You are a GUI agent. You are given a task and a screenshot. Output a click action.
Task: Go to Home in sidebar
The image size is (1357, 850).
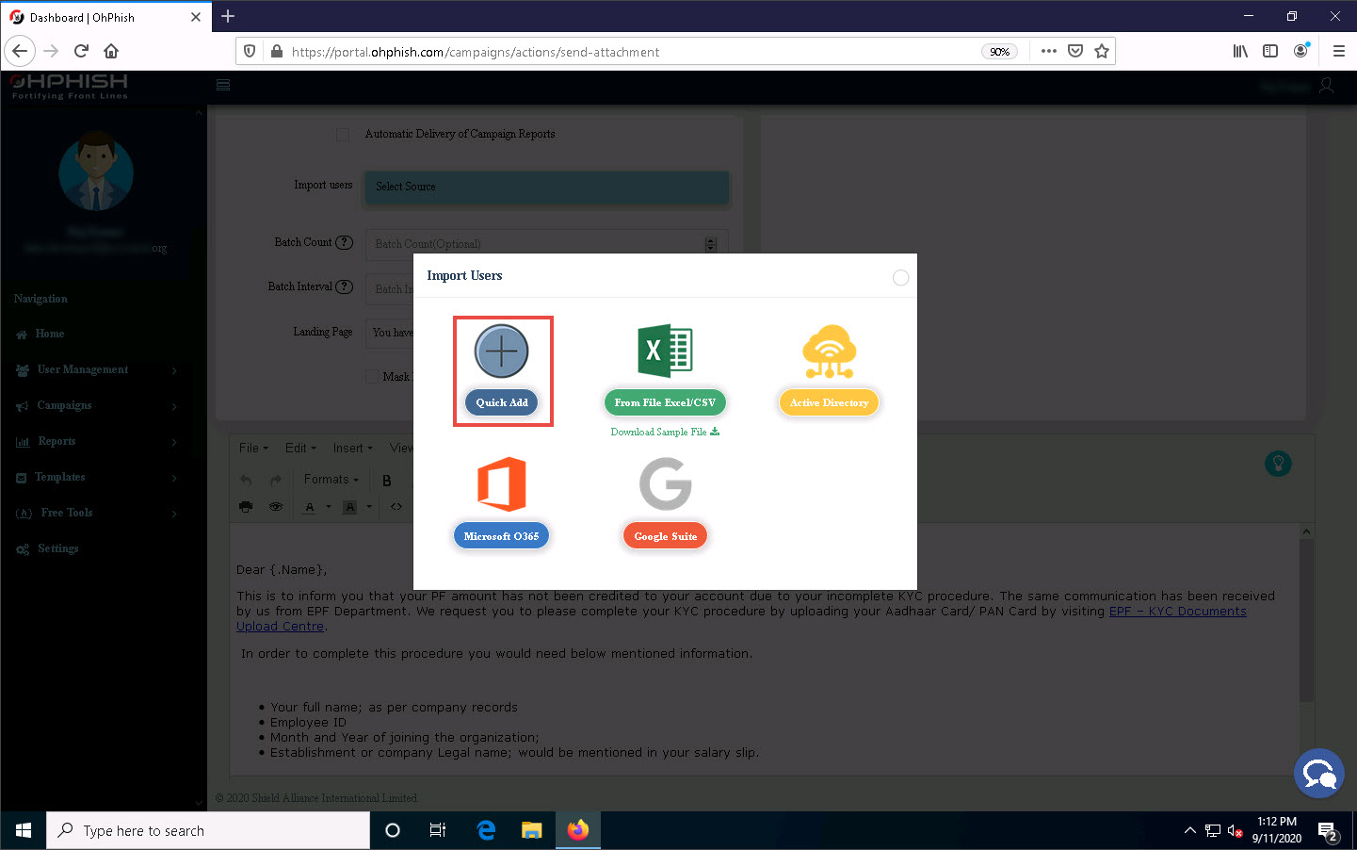coord(50,334)
